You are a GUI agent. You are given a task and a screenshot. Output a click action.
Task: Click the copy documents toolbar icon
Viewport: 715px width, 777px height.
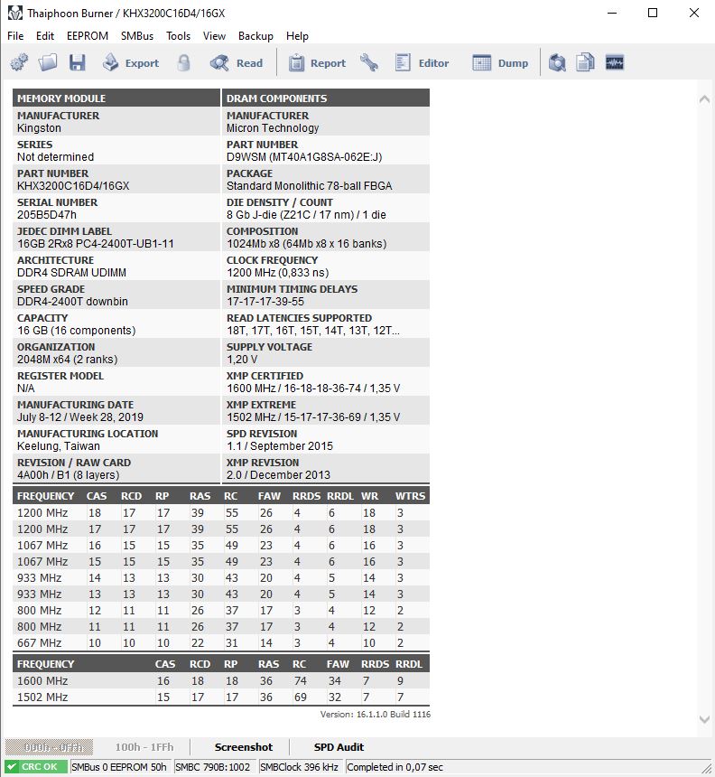585,63
